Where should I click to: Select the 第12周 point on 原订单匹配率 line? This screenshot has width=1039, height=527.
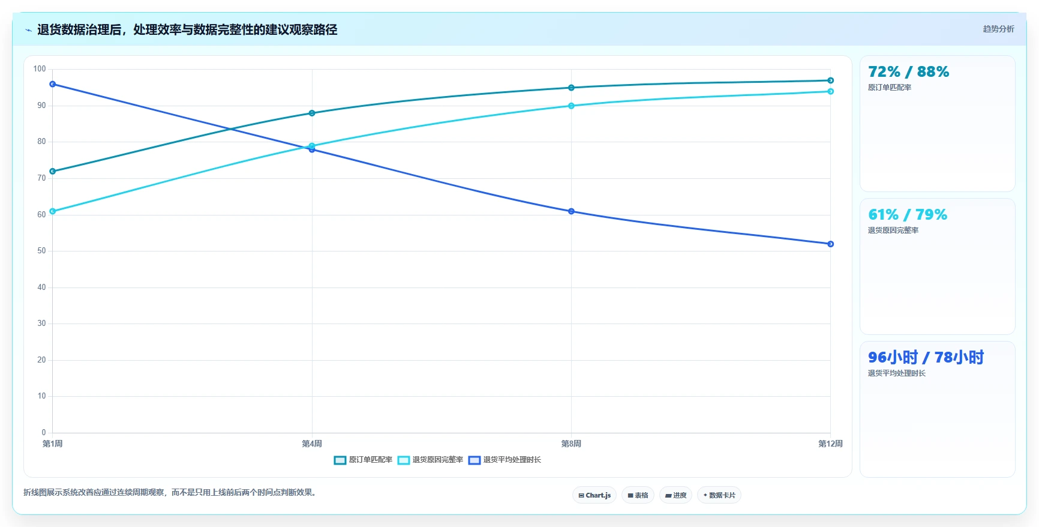pos(831,80)
